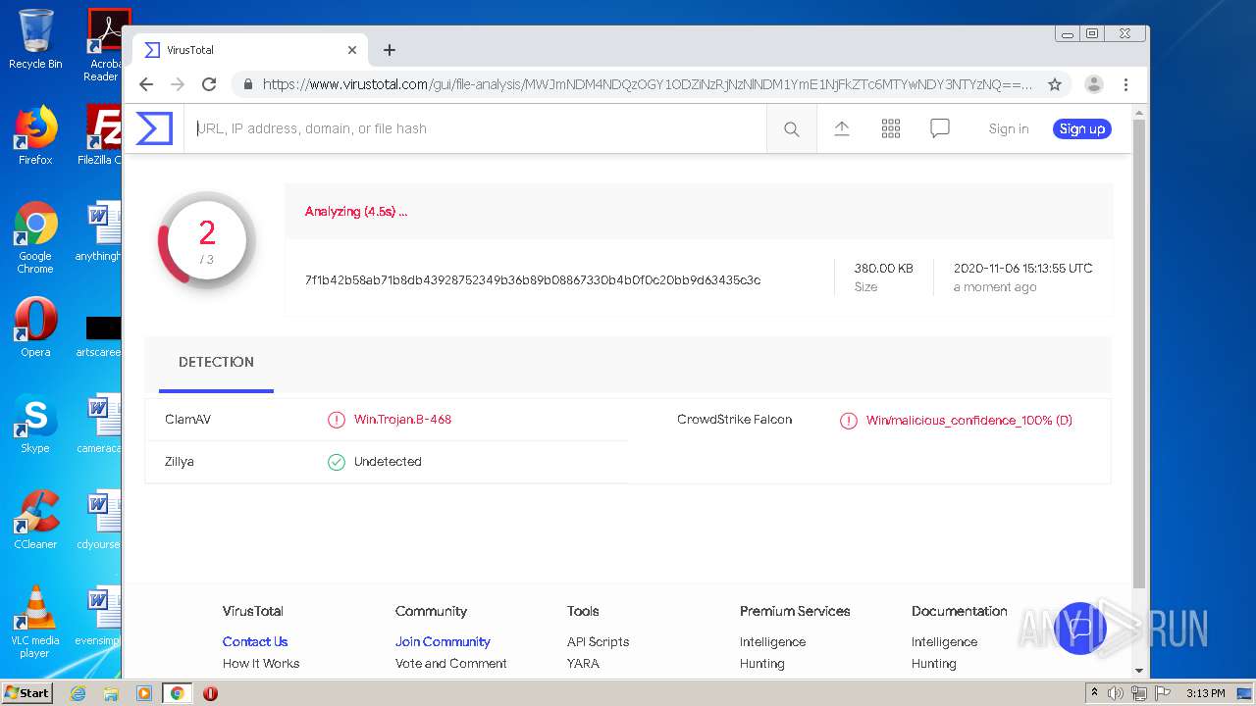Image resolution: width=1256 pixels, height=706 pixels.
Task: Click the red Opera taskbar icon
Action: pyautogui.click(x=210, y=693)
